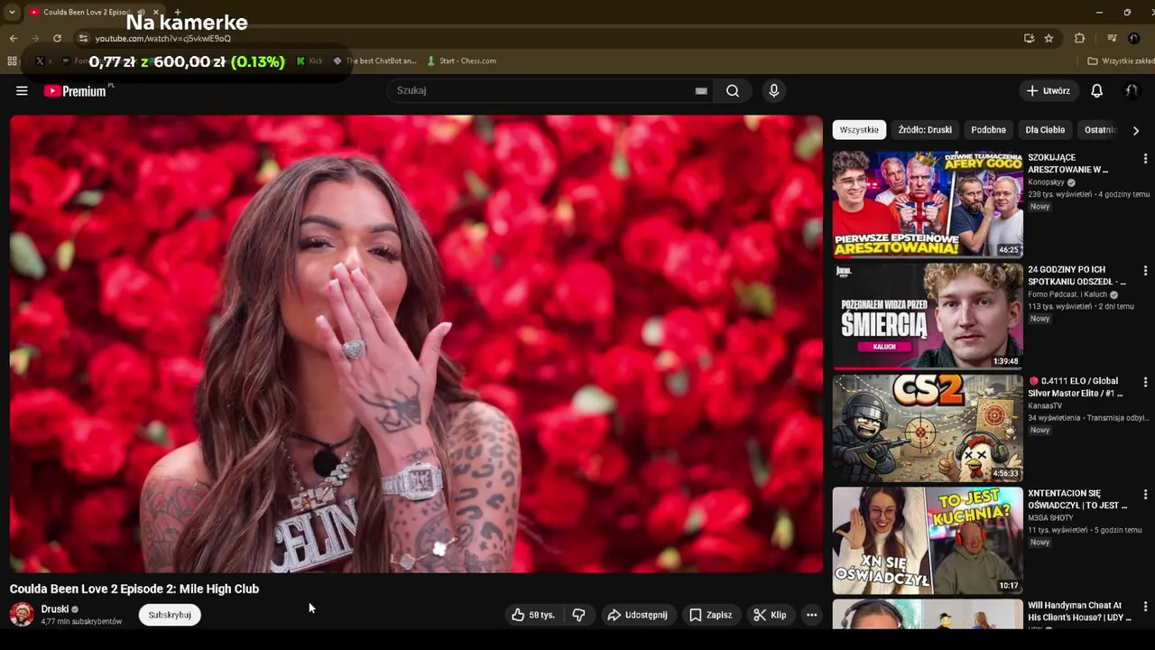Open options menu for 24 GODZINY PO ICH video
Viewport: 1155px width, 650px height.
tap(1145, 270)
